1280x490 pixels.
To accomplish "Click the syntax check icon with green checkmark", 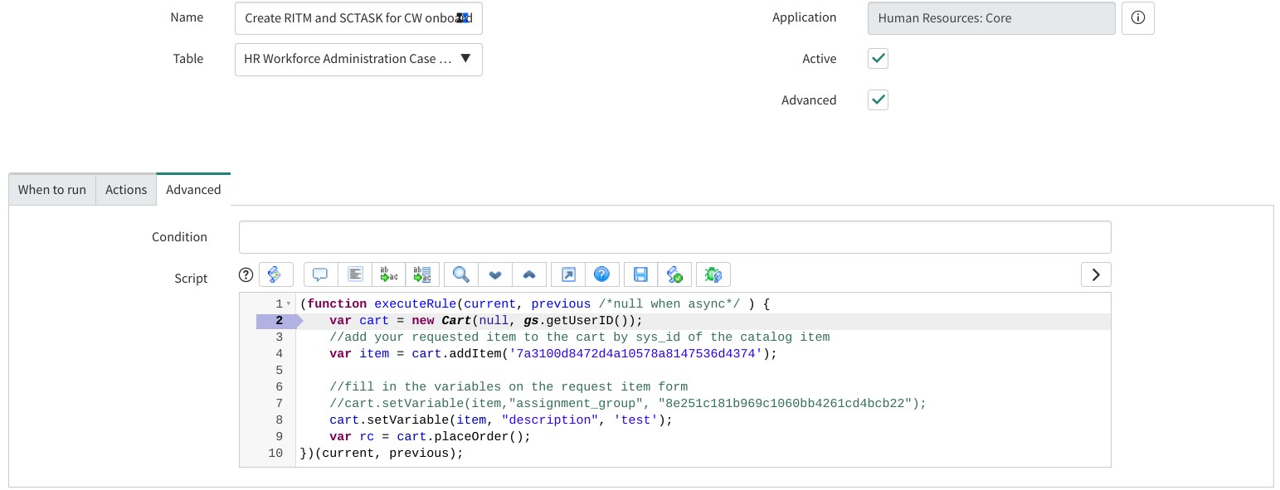I will pos(674,274).
